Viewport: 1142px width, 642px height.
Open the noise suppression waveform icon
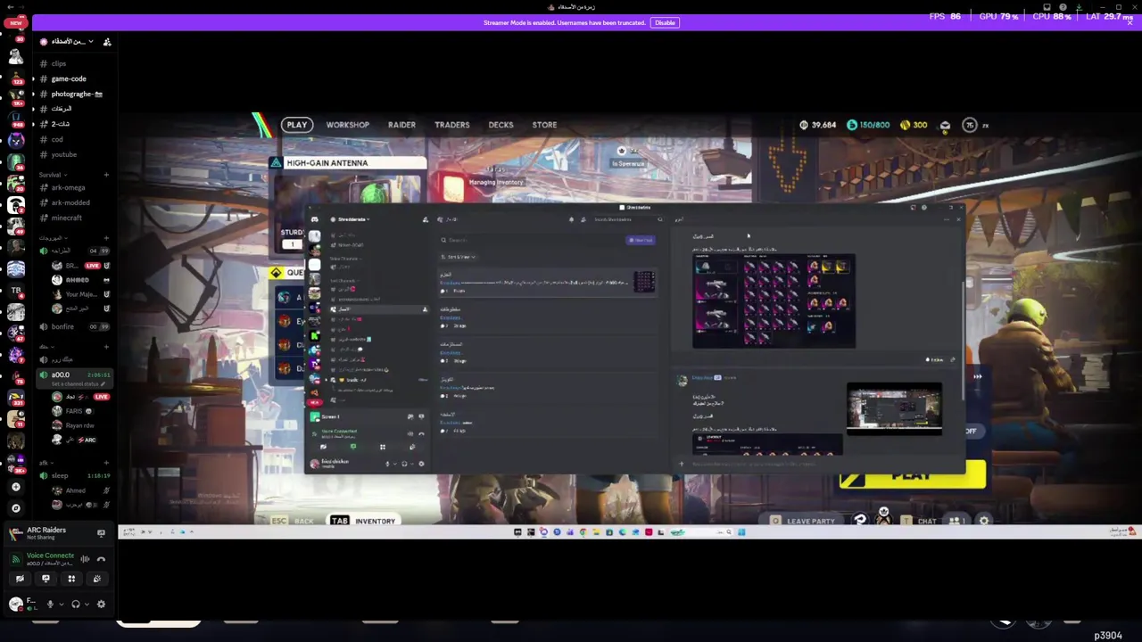pyautogui.click(x=85, y=559)
